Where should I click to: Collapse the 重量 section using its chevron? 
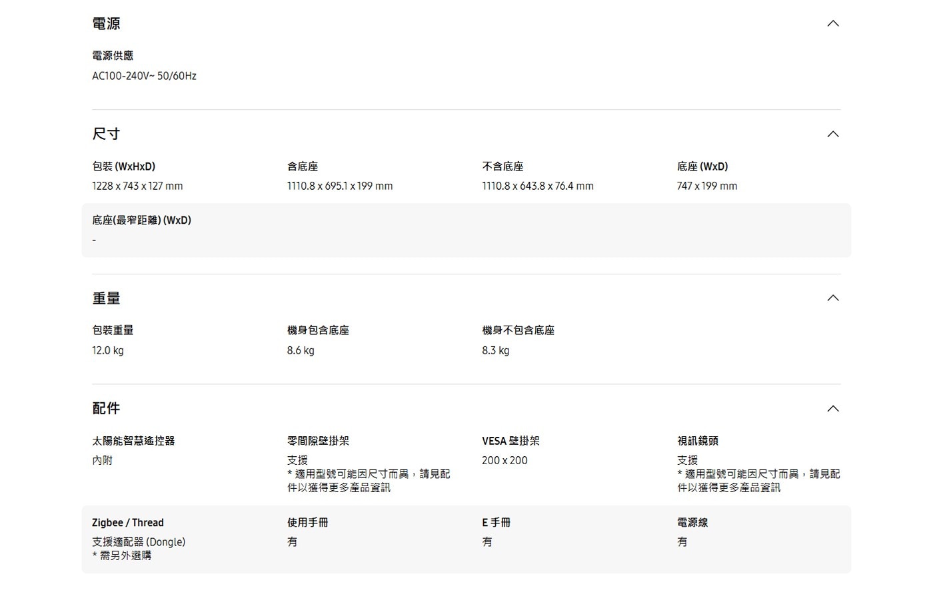coord(832,298)
